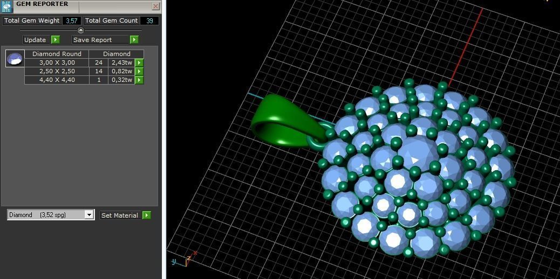Select the large center diamond in viewport
This screenshot has width=560, height=279.
pyautogui.click(x=419, y=153)
